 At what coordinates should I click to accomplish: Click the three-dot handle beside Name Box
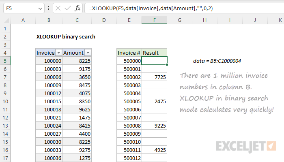click(x=49, y=9)
